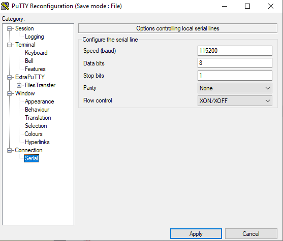Select the Terminal category

point(25,45)
